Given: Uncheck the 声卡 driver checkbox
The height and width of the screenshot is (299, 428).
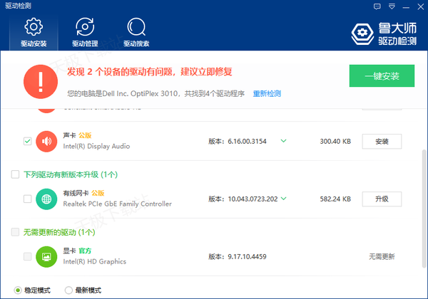Looking at the screenshot, I should (x=27, y=141).
